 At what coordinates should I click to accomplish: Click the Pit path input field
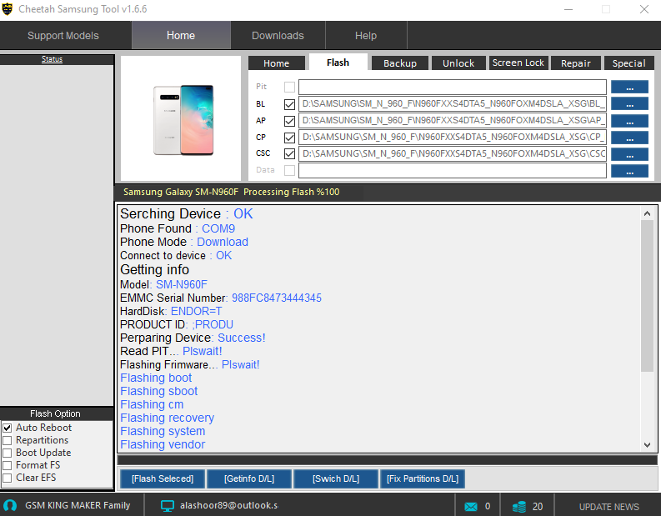[x=453, y=87]
